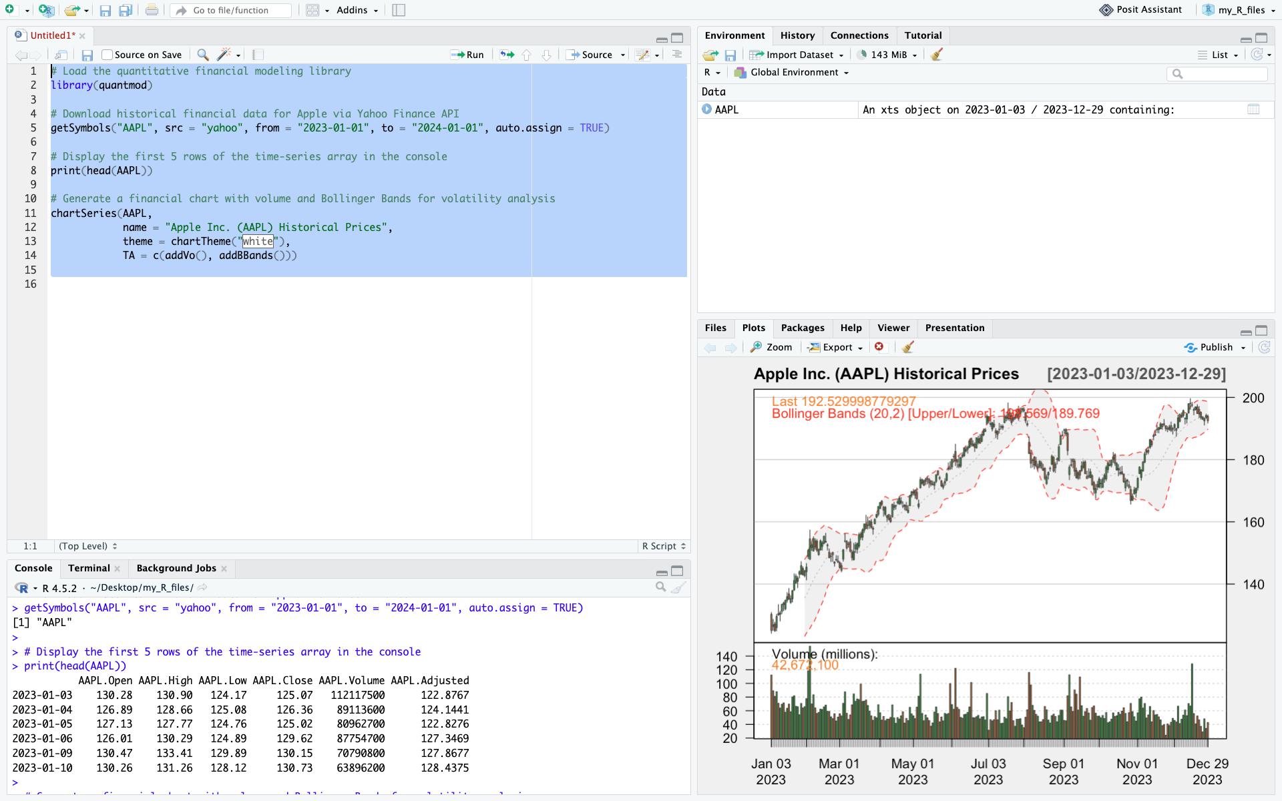Show previous plot arrow
The width and height of the screenshot is (1282, 801).
pos(710,347)
